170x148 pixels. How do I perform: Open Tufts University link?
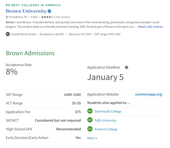[x=105, y=120]
